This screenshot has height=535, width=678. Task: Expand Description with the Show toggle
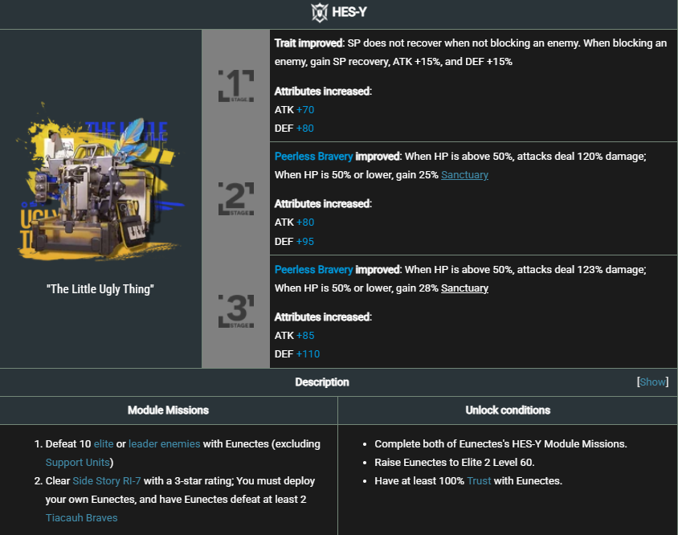652,382
